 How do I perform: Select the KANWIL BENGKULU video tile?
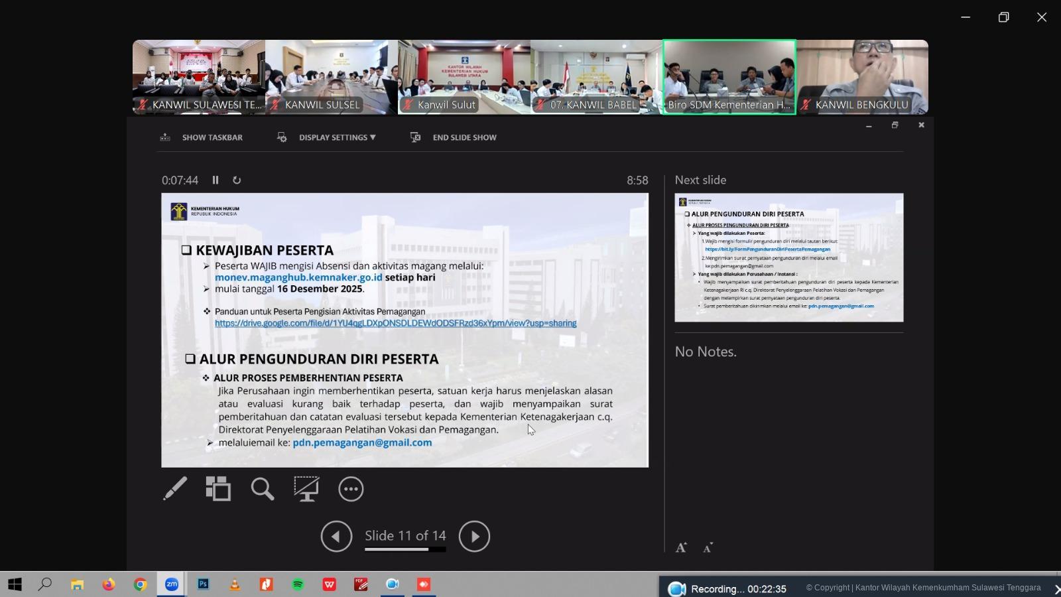point(861,77)
